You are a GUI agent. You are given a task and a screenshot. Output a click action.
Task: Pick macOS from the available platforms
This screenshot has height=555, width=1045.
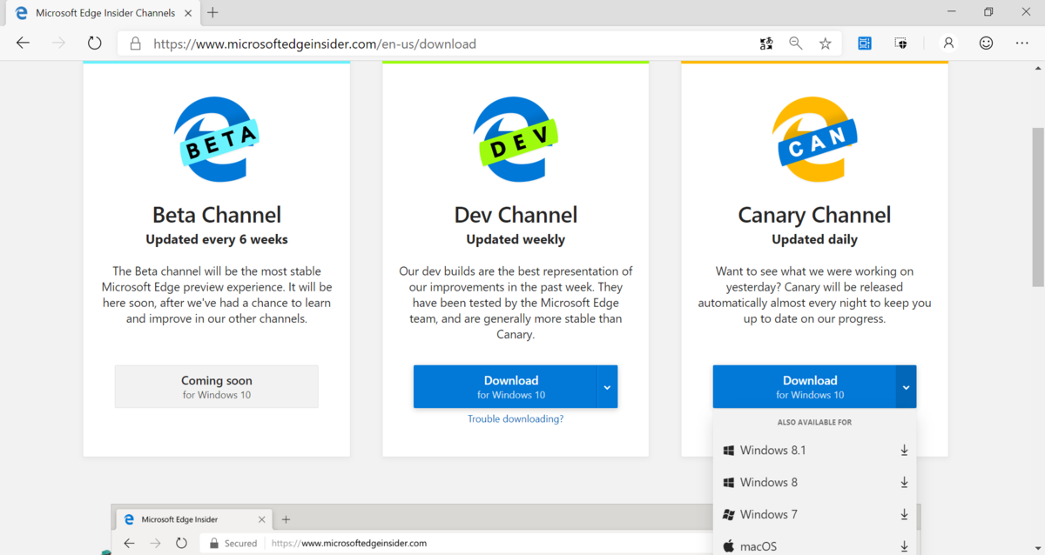click(x=814, y=545)
